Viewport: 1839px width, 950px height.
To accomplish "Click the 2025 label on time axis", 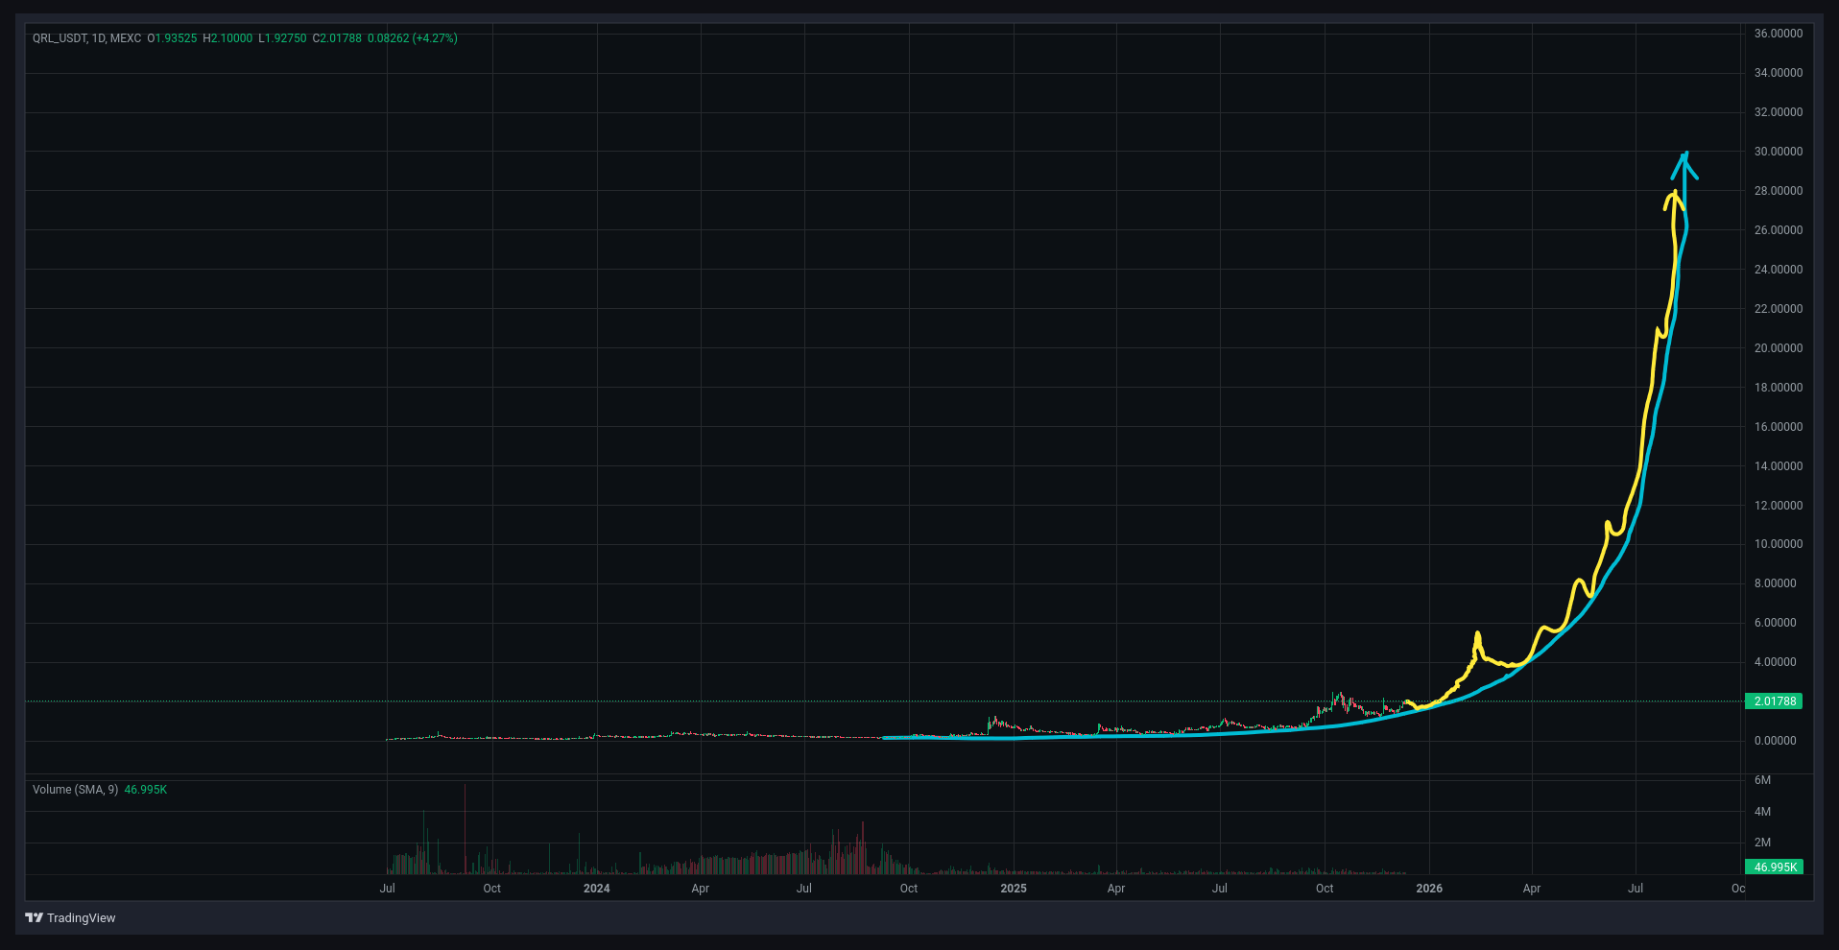I will pyautogui.click(x=1013, y=889).
